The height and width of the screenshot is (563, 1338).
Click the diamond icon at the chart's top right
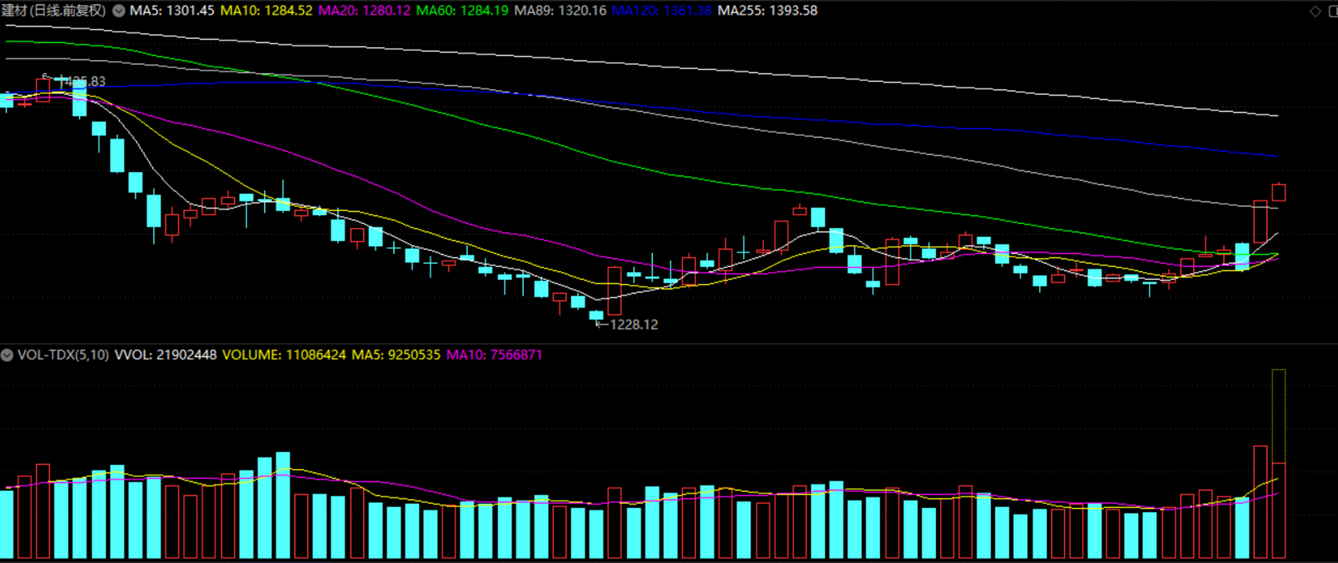click(1315, 11)
